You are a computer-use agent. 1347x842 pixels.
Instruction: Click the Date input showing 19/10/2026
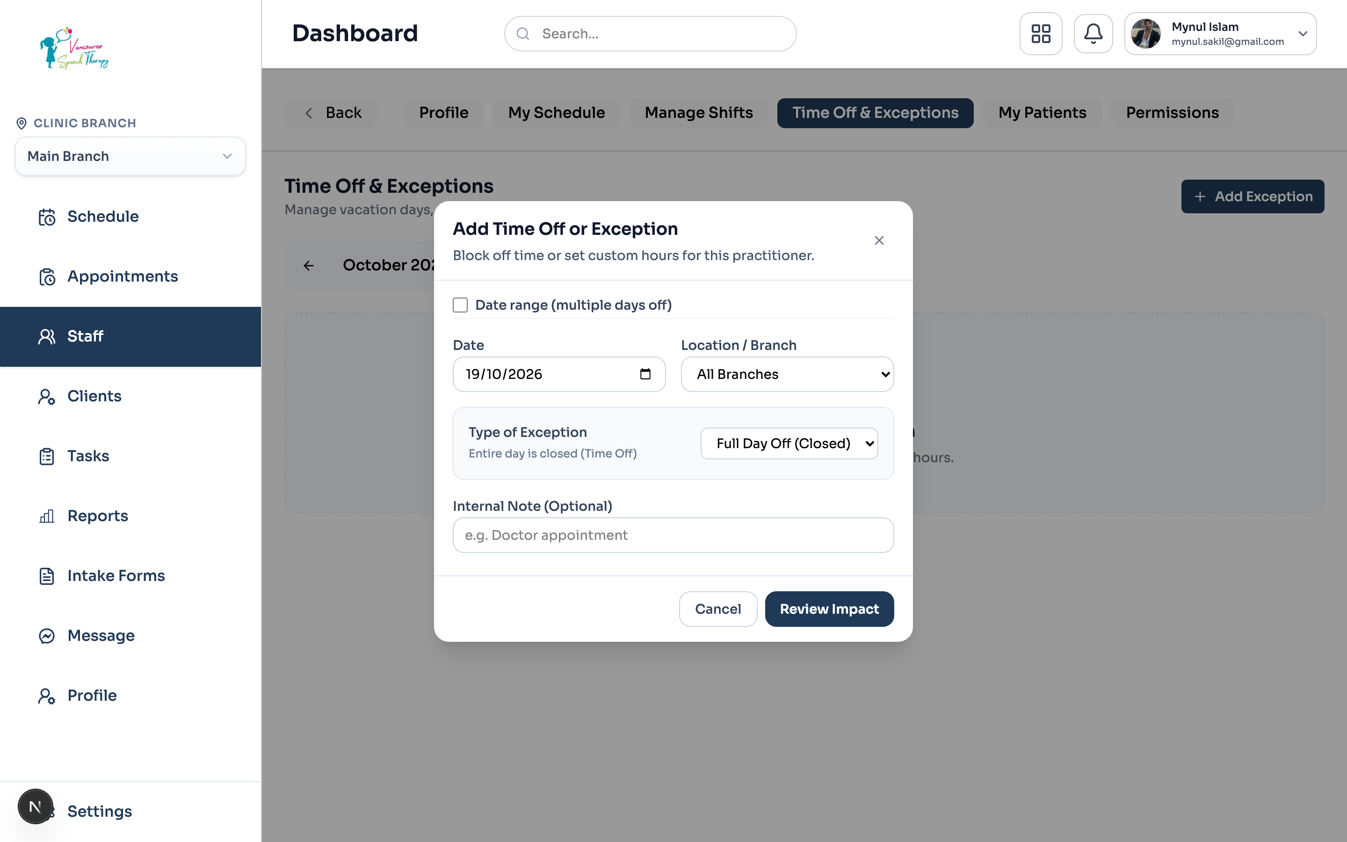click(559, 374)
